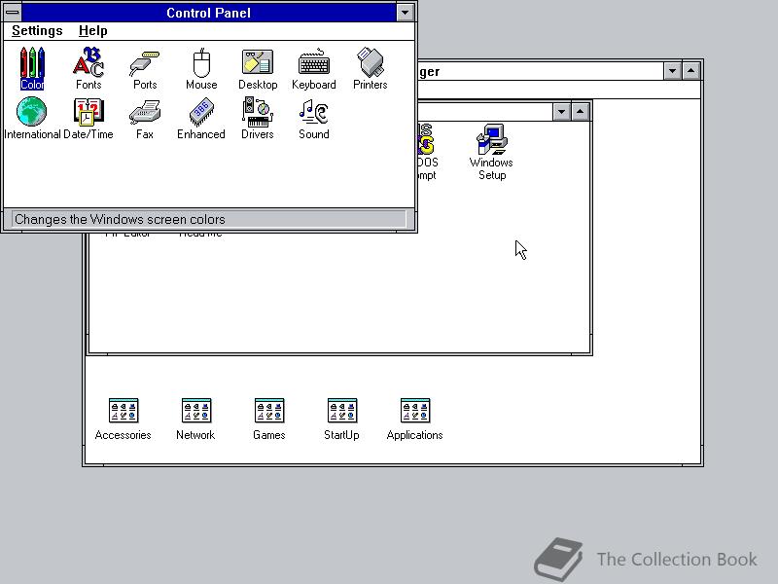Open the Drivers icon
The width and height of the screenshot is (778, 584).
258,118
